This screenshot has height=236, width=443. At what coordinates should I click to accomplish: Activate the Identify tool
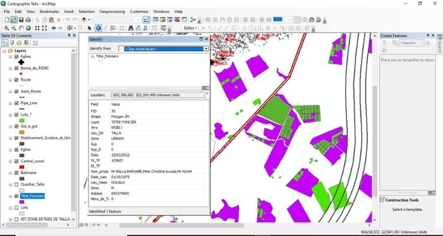[98, 28]
